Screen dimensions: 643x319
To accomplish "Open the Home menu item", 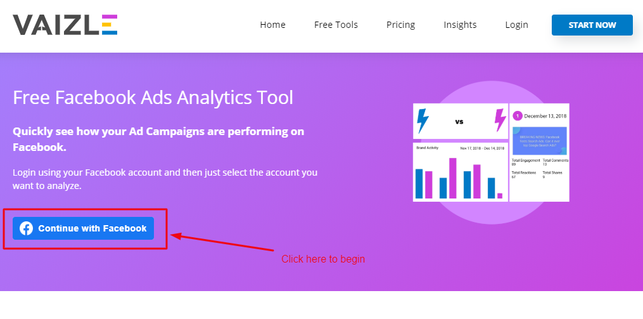I will (272, 25).
